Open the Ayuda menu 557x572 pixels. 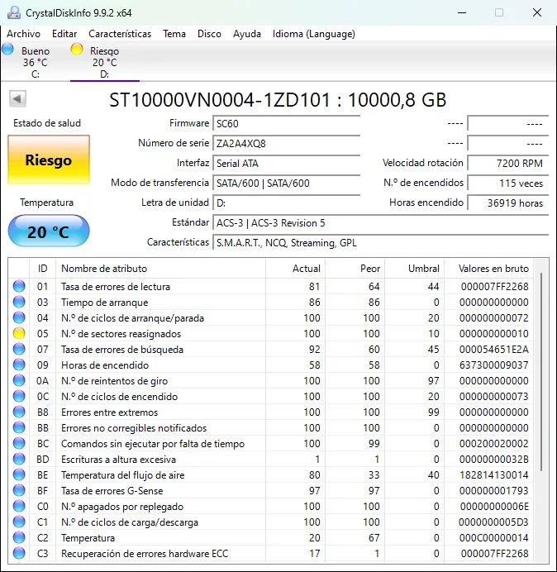point(247,34)
